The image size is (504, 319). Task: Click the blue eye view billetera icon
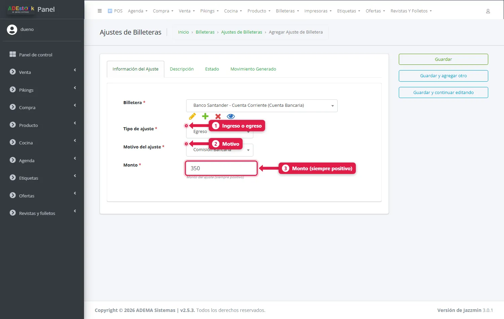point(231,117)
